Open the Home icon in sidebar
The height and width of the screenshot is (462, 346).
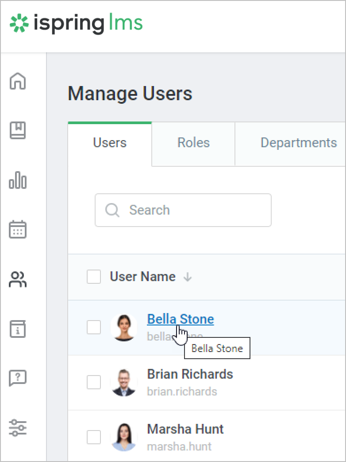(x=18, y=81)
